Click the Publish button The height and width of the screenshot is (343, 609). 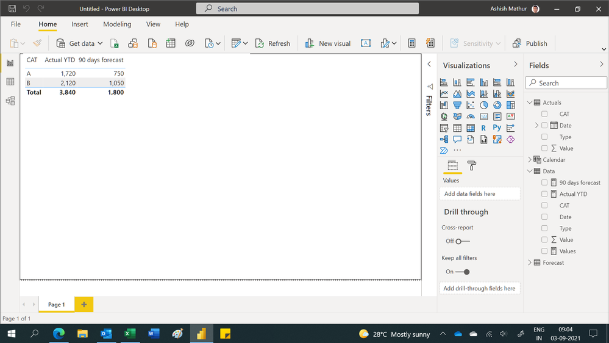click(x=530, y=43)
